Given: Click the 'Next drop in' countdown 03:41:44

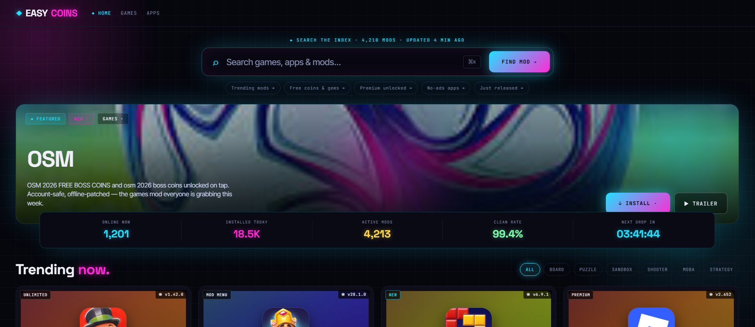Looking at the screenshot, I should [638, 234].
